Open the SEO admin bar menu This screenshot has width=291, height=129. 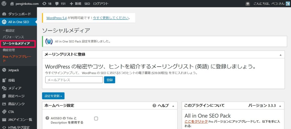click(87, 3)
